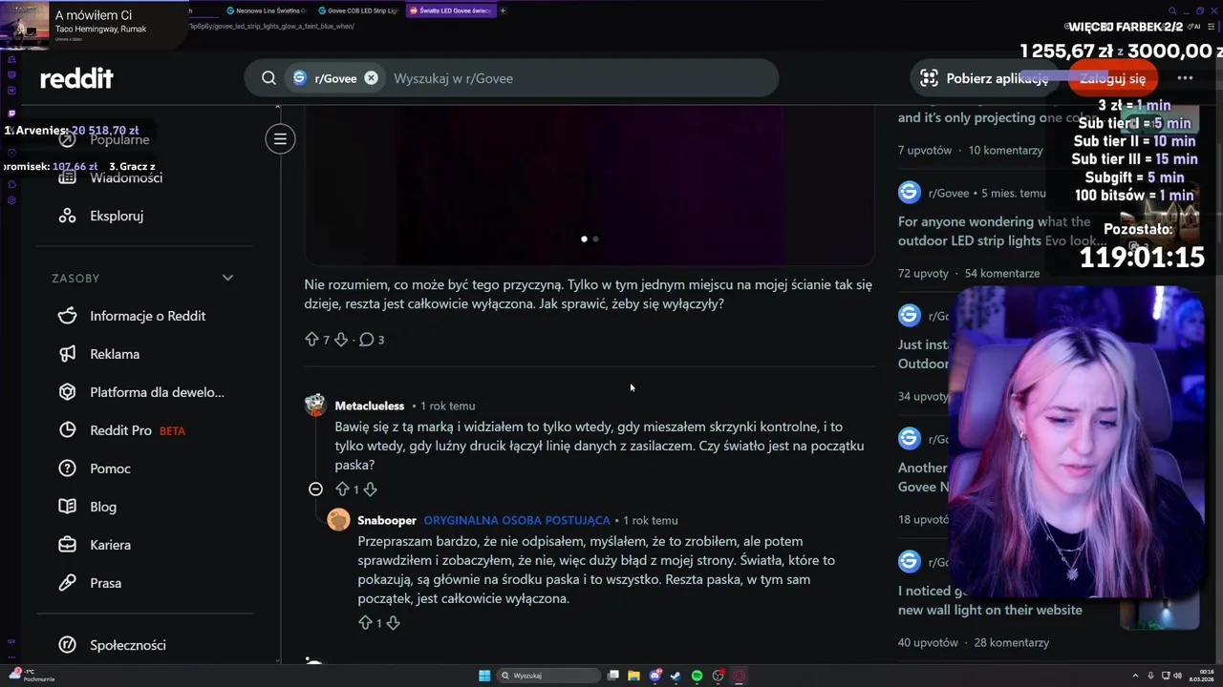This screenshot has height=687, width=1223.
Task: Select the first image carousel dot
Action: tap(584, 239)
